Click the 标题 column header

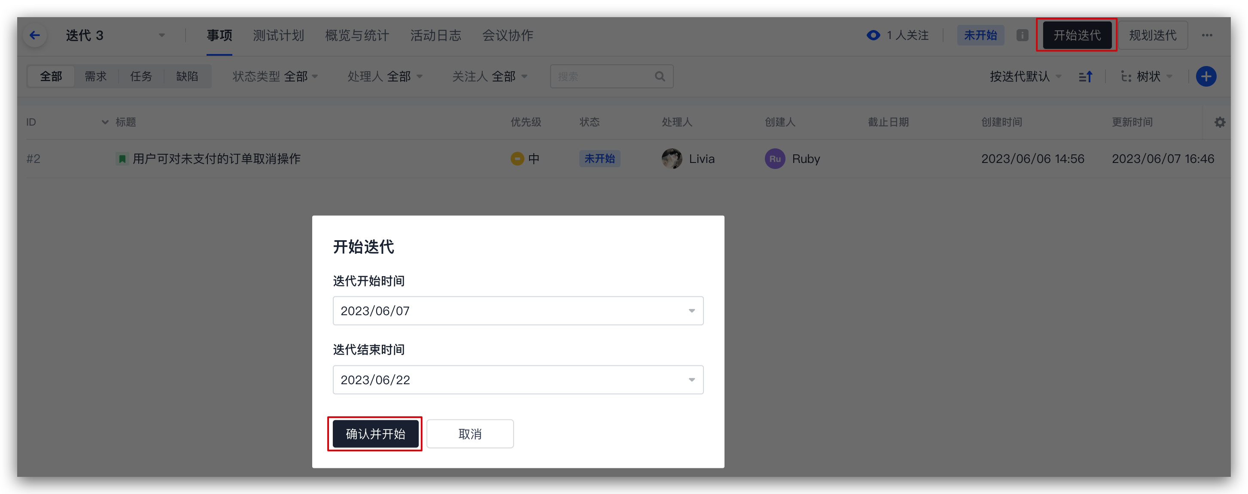(125, 122)
